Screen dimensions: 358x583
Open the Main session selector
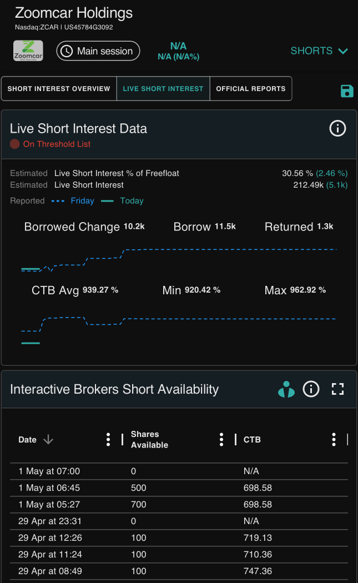(98, 51)
